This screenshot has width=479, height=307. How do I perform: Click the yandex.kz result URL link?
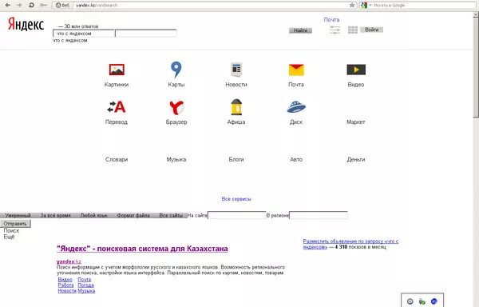tap(69, 261)
